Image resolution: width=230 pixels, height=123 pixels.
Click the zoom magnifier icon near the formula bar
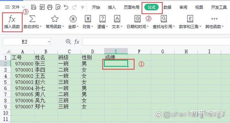(x=68, y=42)
